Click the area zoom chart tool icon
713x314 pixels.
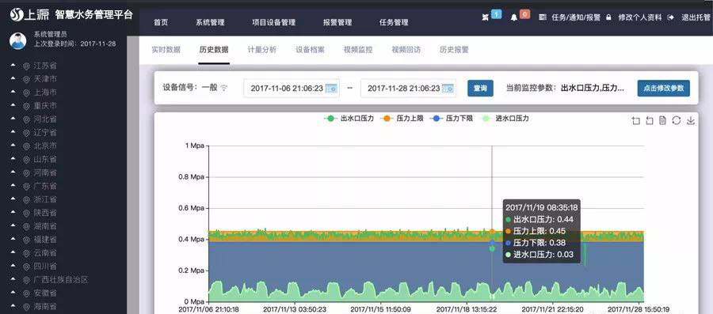635,121
